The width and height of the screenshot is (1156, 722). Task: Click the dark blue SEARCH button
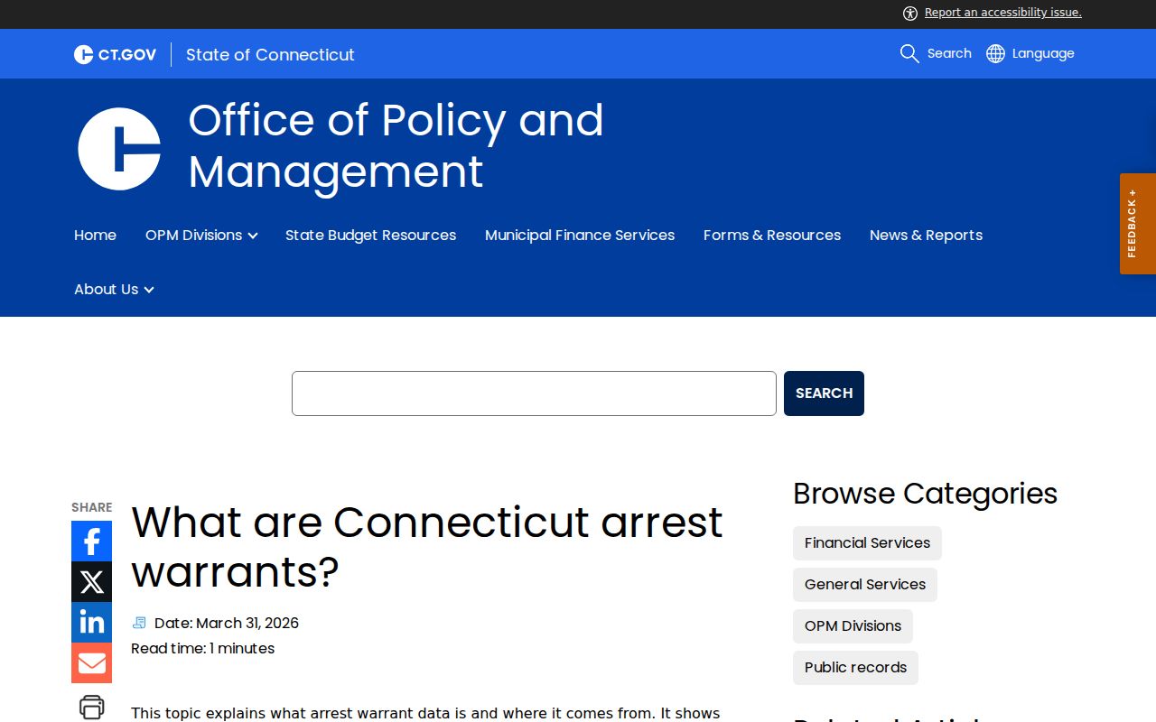pyautogui.click(x=824, y=393)
